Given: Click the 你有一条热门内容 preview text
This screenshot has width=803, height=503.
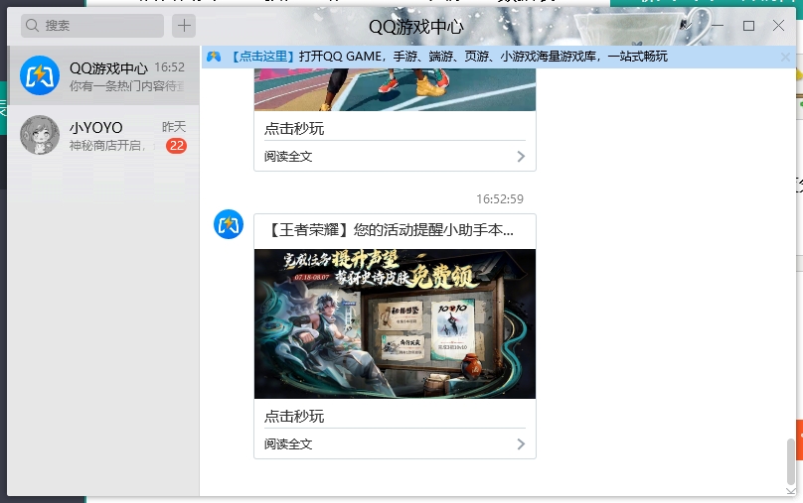Looking at the screenshot, I should click(127, 86).
